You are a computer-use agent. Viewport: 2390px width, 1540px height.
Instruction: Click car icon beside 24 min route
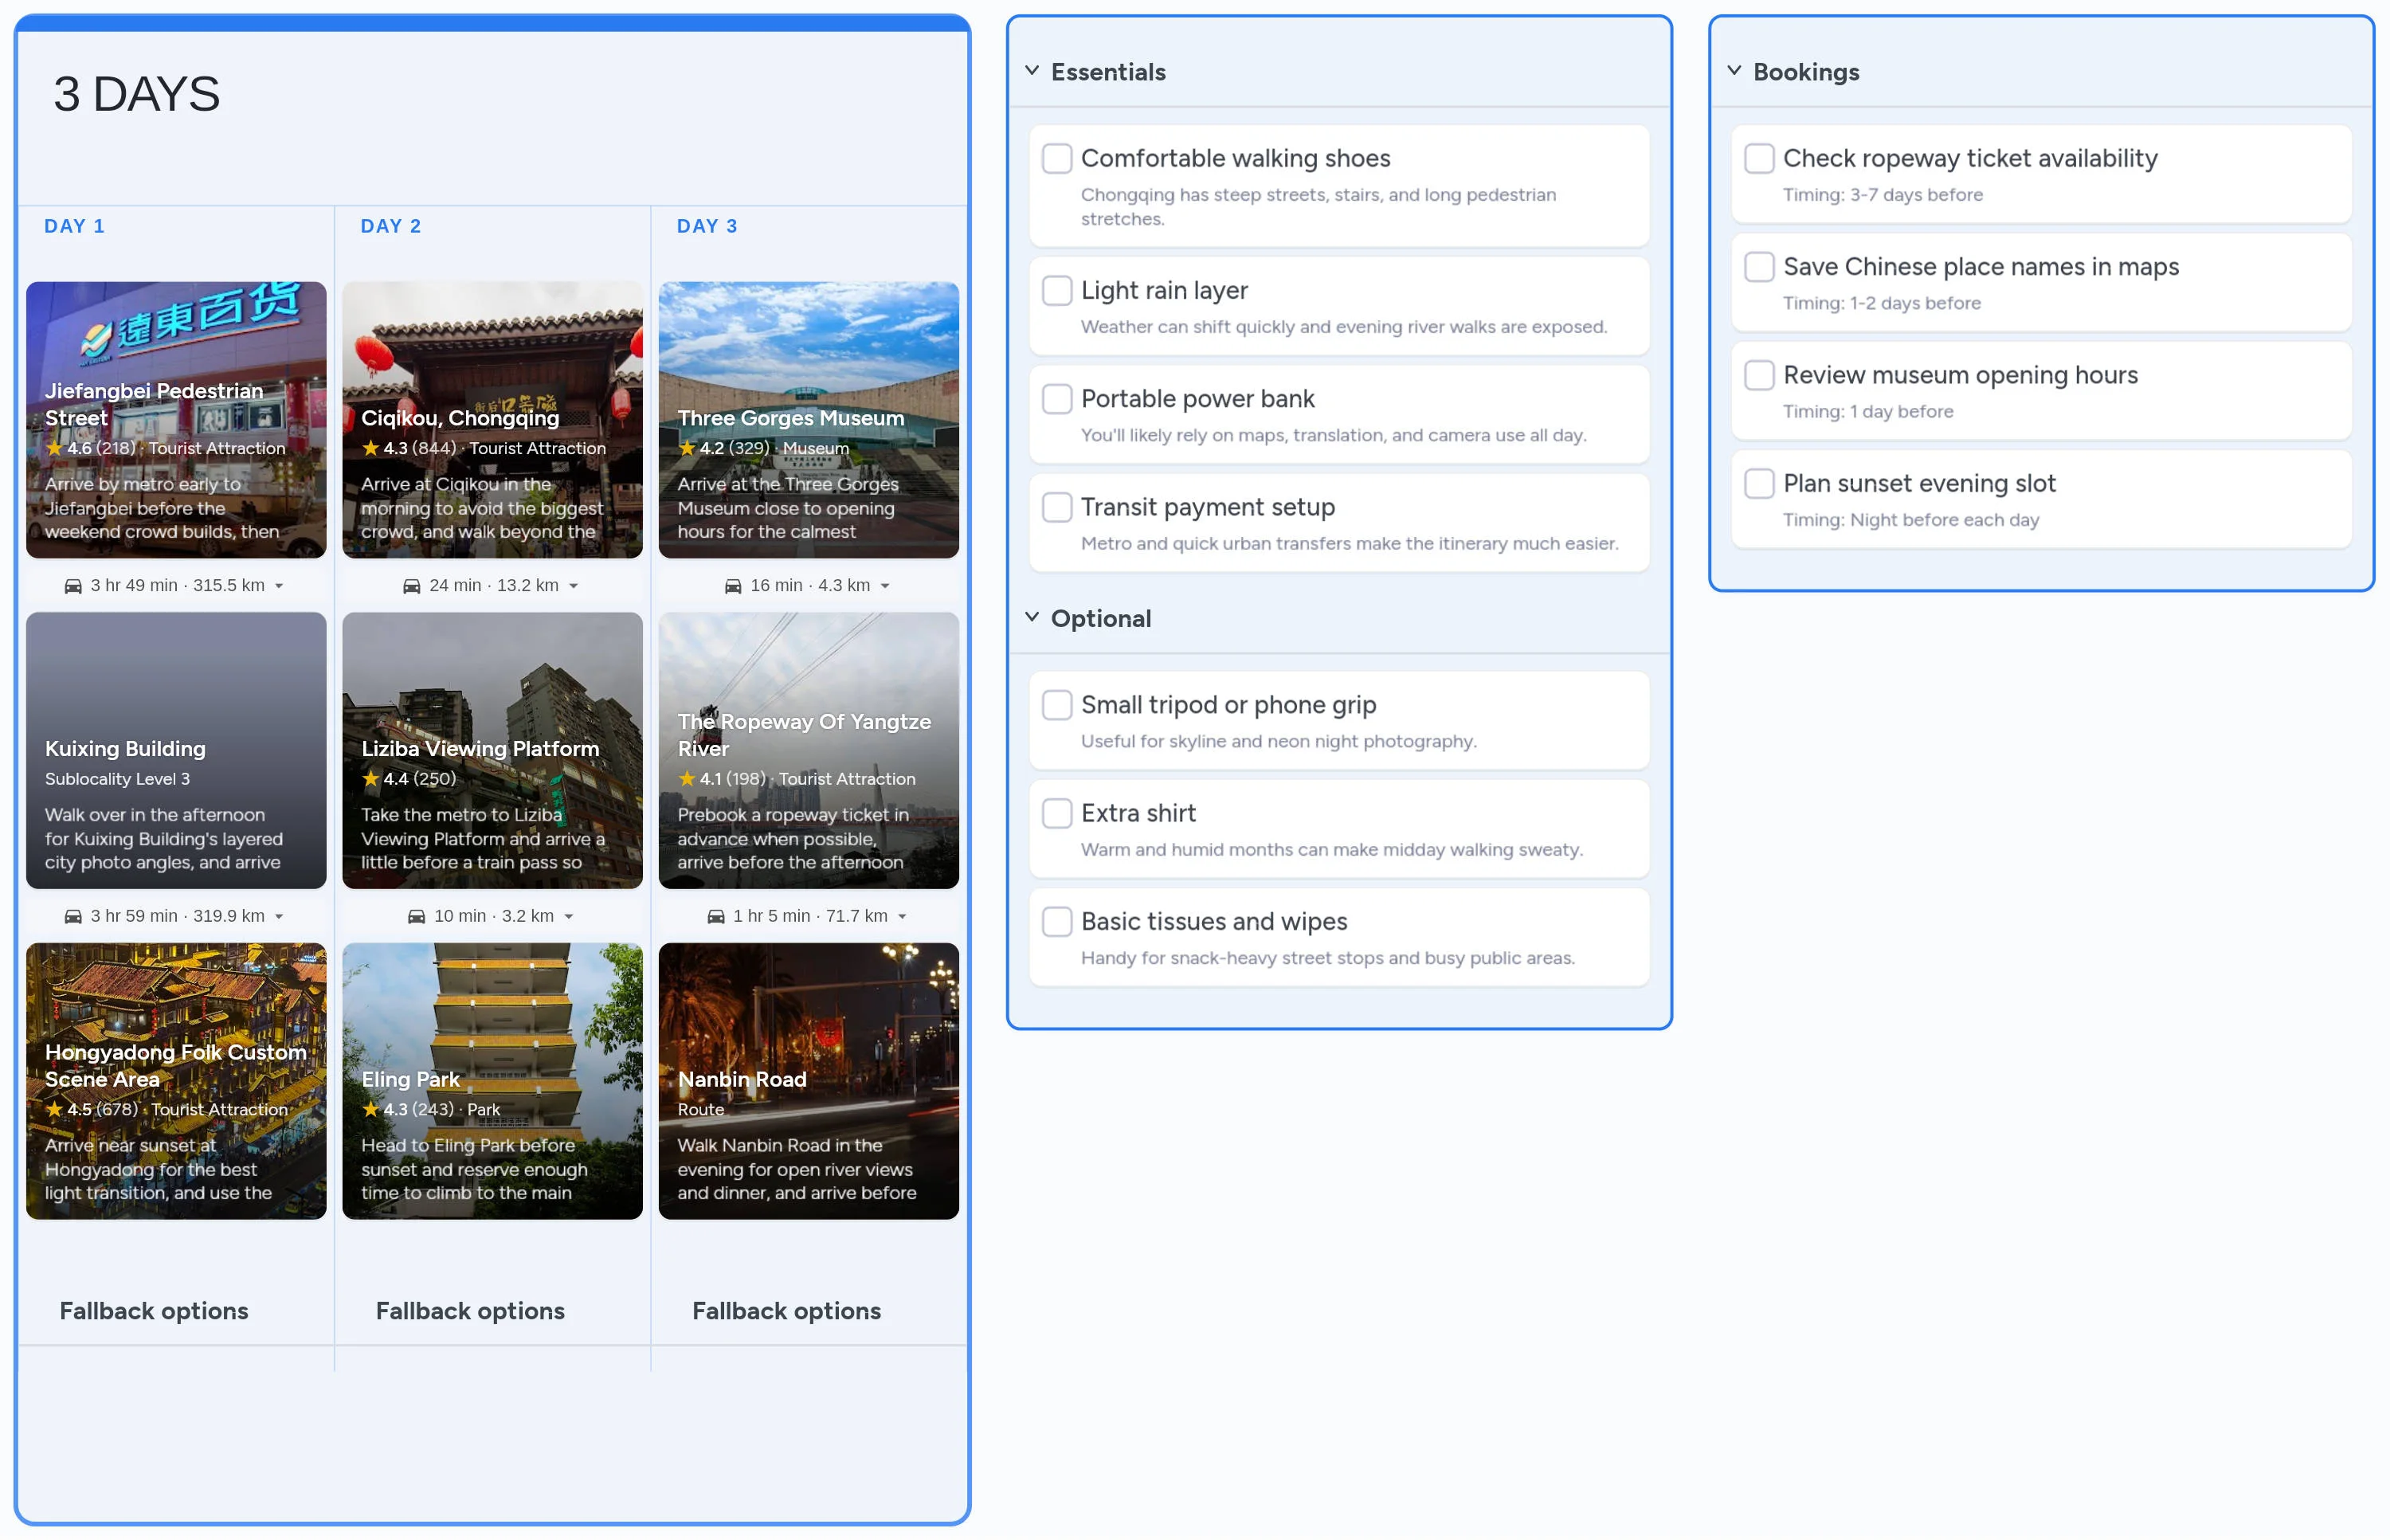click(x=411, y=586)
